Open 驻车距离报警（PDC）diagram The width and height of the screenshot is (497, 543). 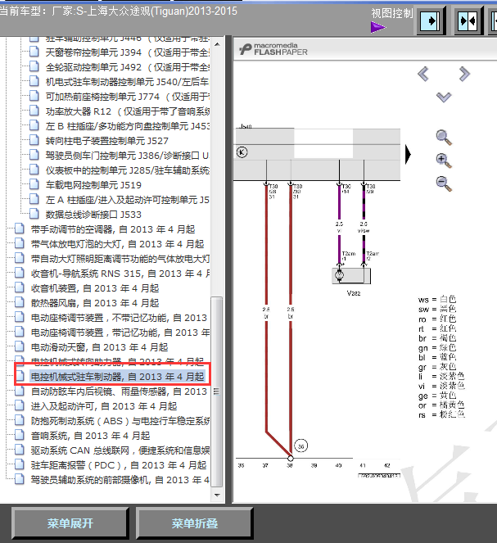tap(119, 465)
